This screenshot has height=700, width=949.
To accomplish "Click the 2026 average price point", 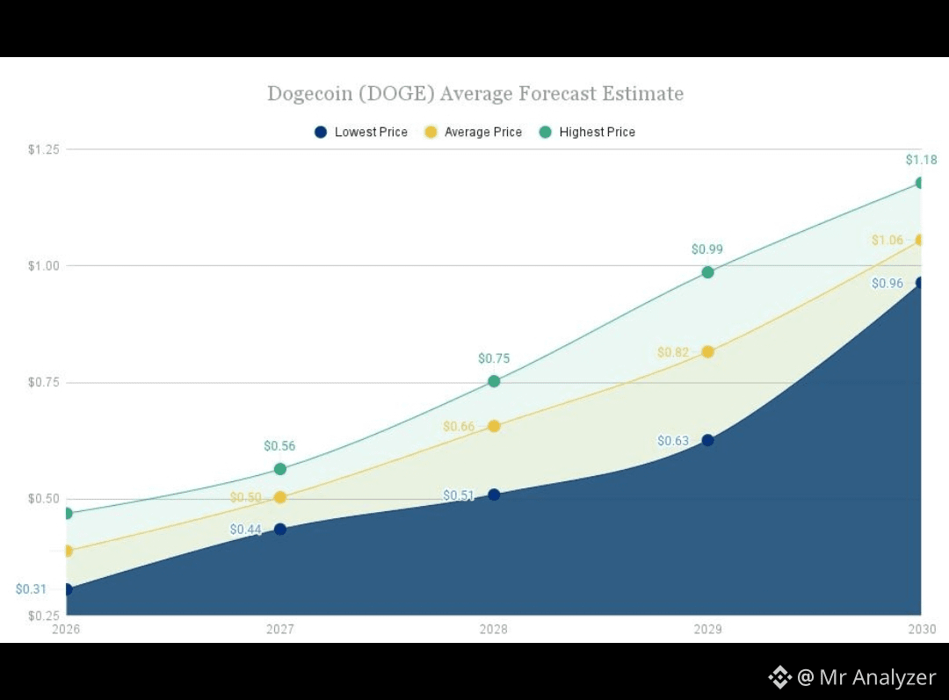I will click(69, 551).
